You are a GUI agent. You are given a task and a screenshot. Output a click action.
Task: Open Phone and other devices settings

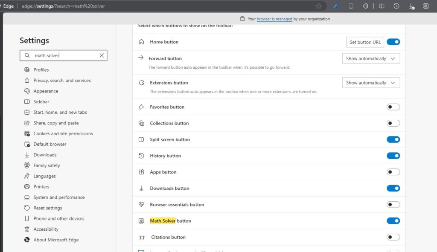pyautogui.click(x=59, y=219)
